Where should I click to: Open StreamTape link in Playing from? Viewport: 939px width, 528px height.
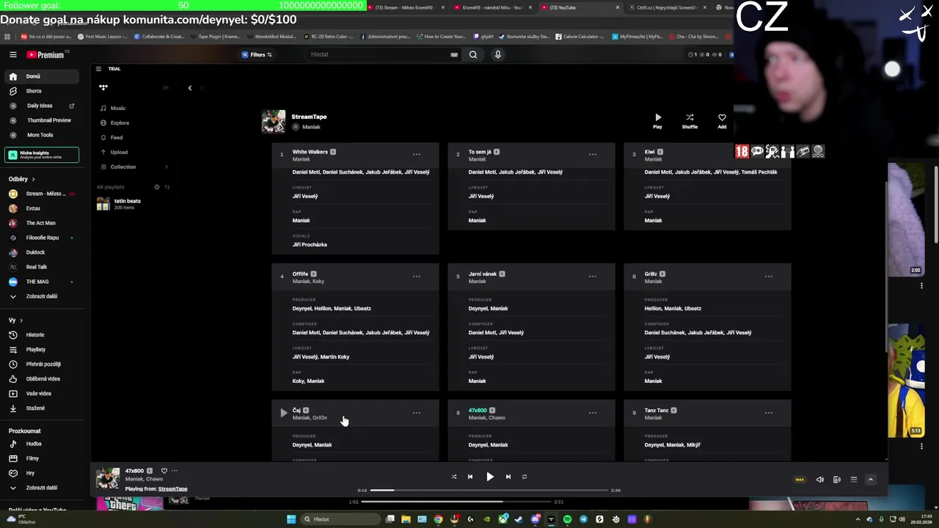(172, 489)
